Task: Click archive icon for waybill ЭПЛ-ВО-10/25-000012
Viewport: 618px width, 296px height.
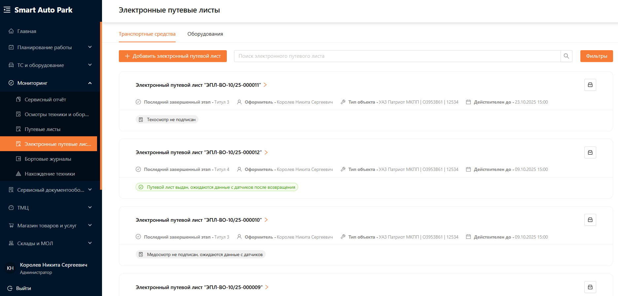Action: click(x=590, y=152)
